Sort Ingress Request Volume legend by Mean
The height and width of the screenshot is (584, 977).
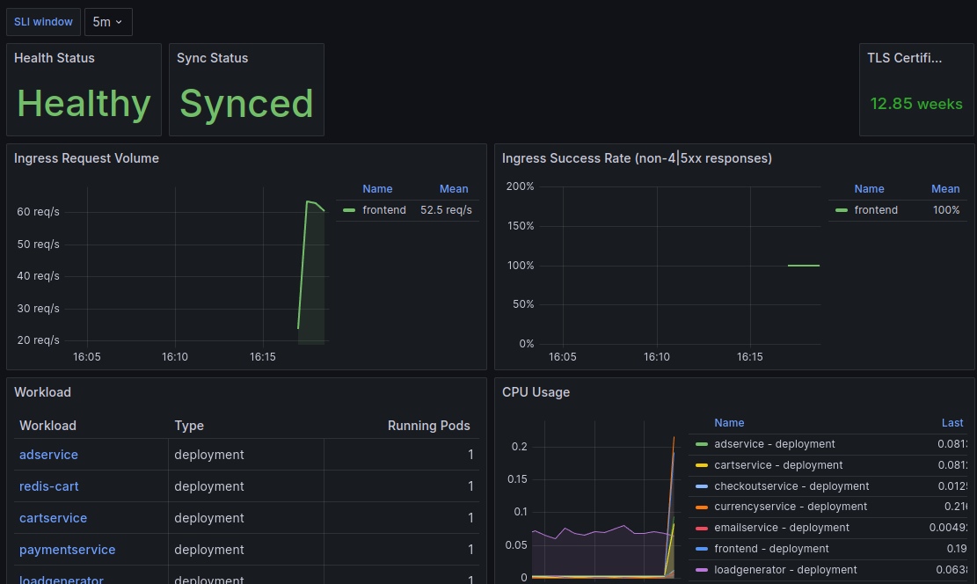pyautogui.click(x=454, y=189)
